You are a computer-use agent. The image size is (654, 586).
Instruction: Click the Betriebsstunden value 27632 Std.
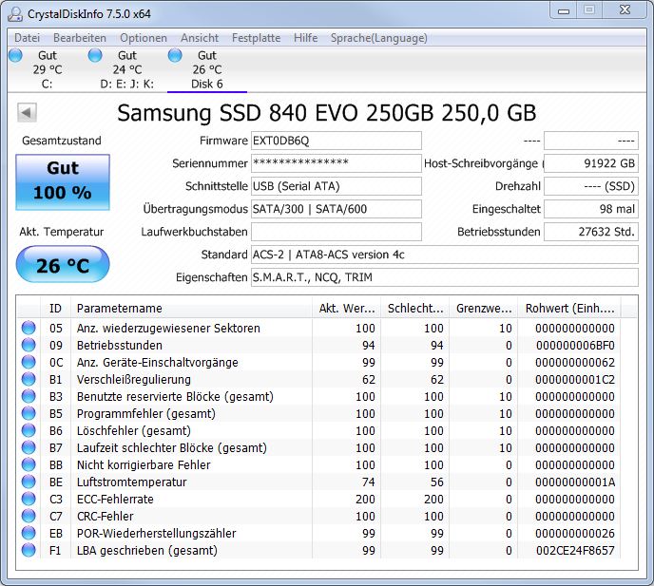click(x=591, y=232)
